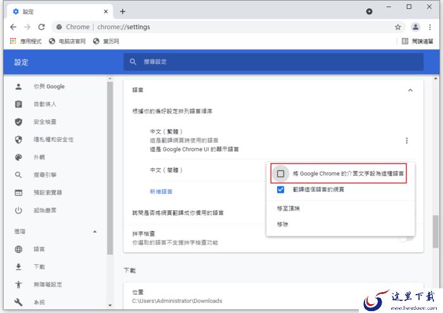Open the profile avatar menu

(415, 27)
